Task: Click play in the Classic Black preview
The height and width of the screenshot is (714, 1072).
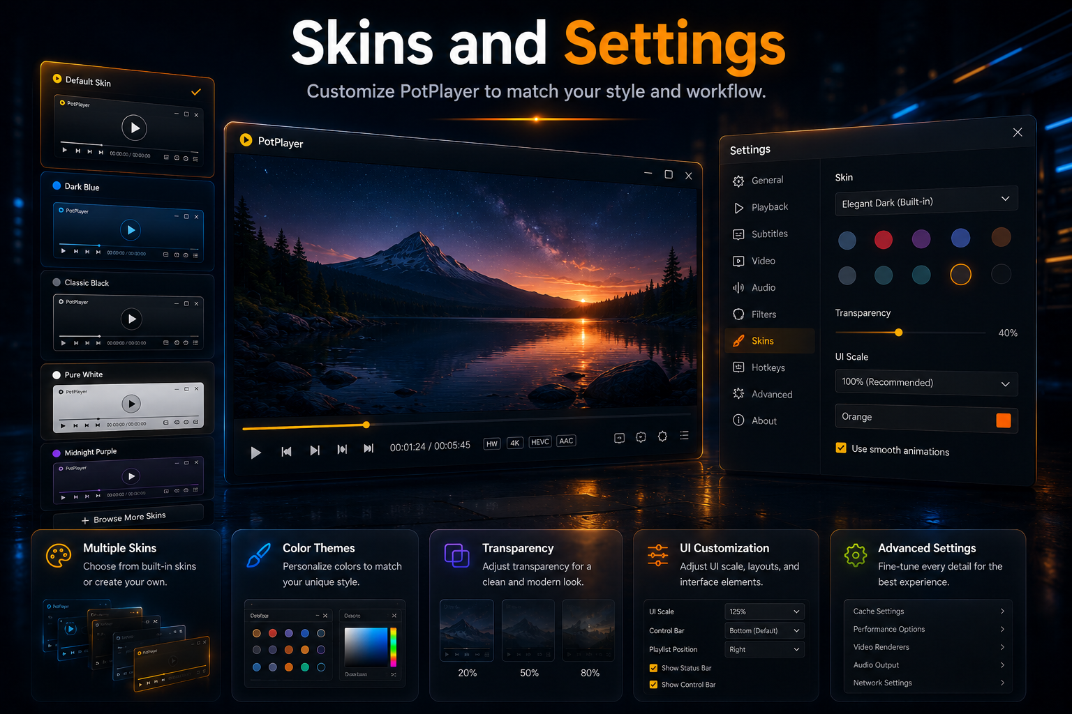Action: 131,319
